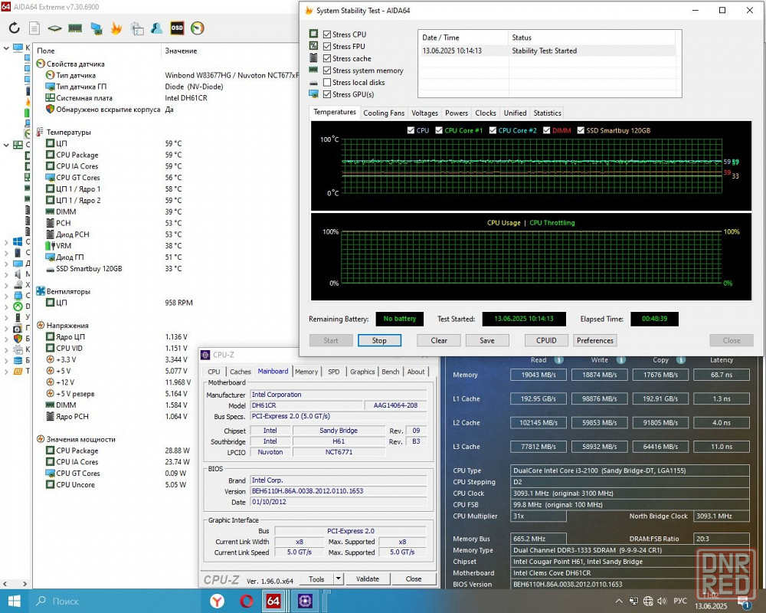Open stability test Preferences
Viewport: 766px width, 613px height.
(594, 340)
